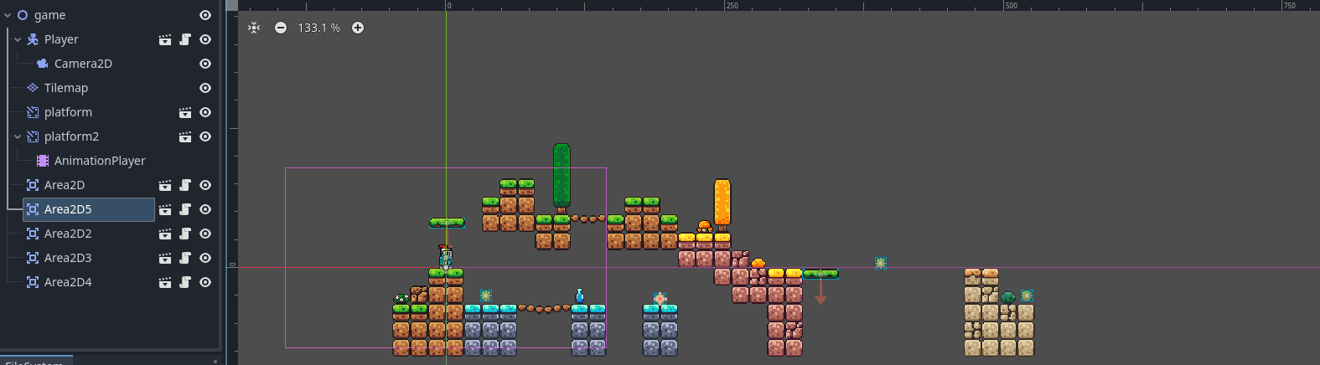Reset zoom via the 133.1 % label

pyautogui.click(x=319, y=28)
